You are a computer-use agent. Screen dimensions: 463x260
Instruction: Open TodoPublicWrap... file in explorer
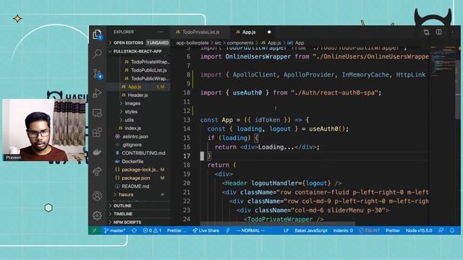(147, 79)
